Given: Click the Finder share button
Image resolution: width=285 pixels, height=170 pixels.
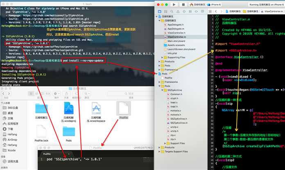Looking at the screenshot, I should coord(66,93).
